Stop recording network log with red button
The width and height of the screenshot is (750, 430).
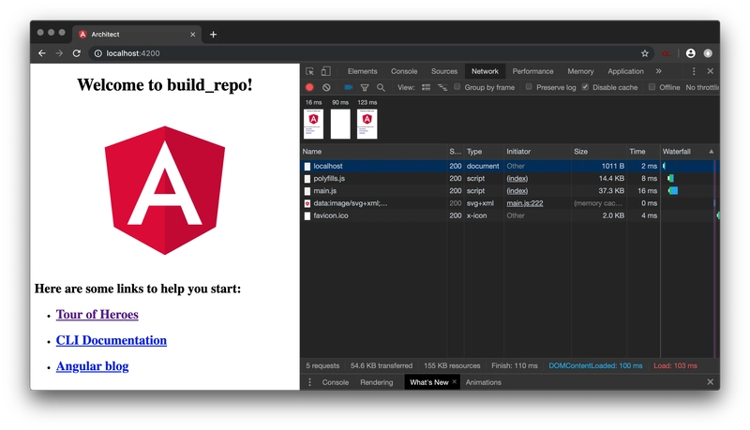click(x=309, y=87)
